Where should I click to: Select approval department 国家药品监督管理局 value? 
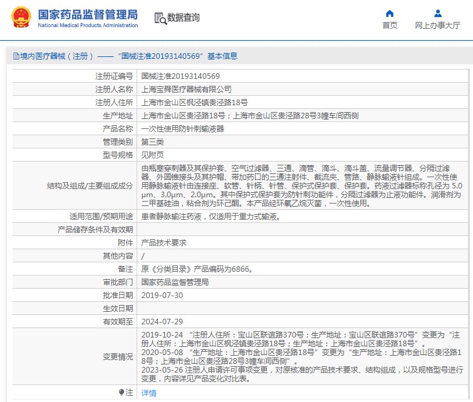pyautogui.click(x=175, y=282)
